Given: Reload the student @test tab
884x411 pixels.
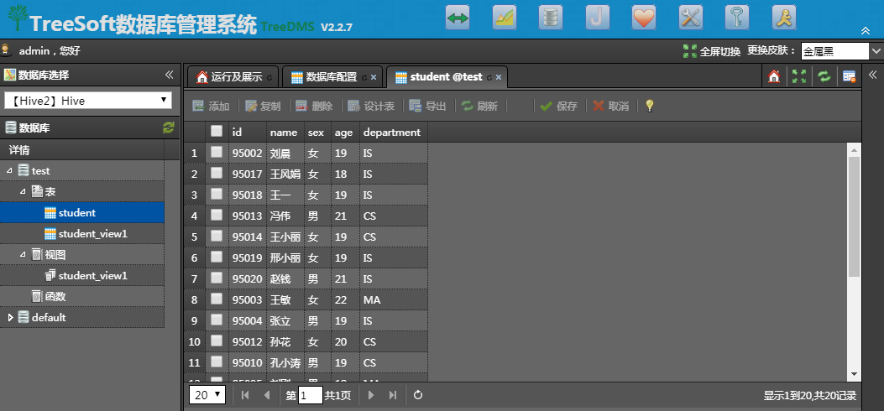Looking at the screenshot, I should pyautogui.click(x=489, y=78).
